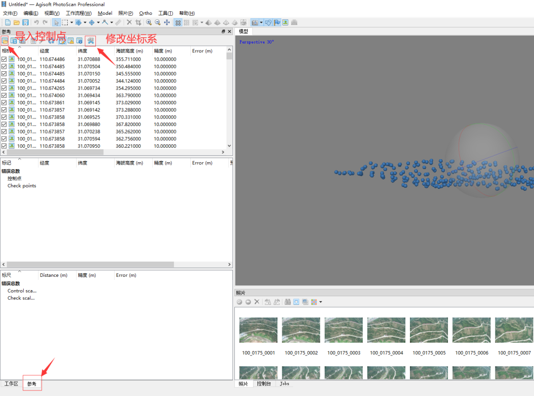
Task: Click the 海拔高度 (m) column header
Action: pos(130,51)
